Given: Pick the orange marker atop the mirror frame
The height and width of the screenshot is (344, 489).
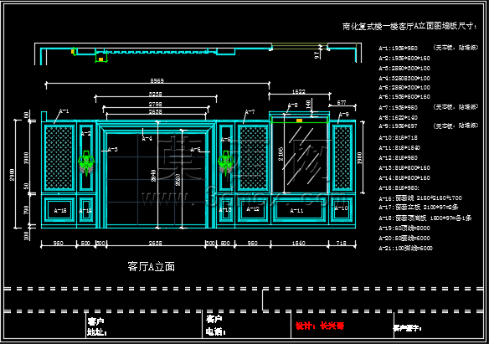Looking at the screenshot, I should 299,121.
